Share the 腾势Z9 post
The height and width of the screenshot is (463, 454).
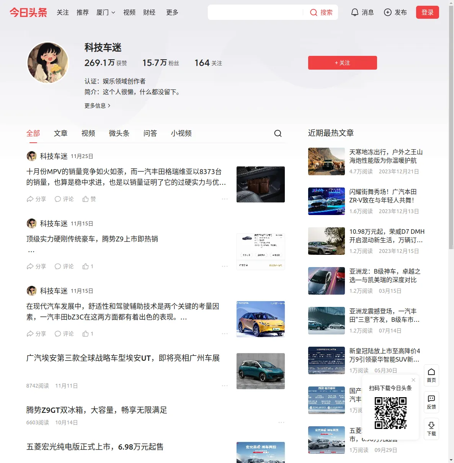point(36,266)
